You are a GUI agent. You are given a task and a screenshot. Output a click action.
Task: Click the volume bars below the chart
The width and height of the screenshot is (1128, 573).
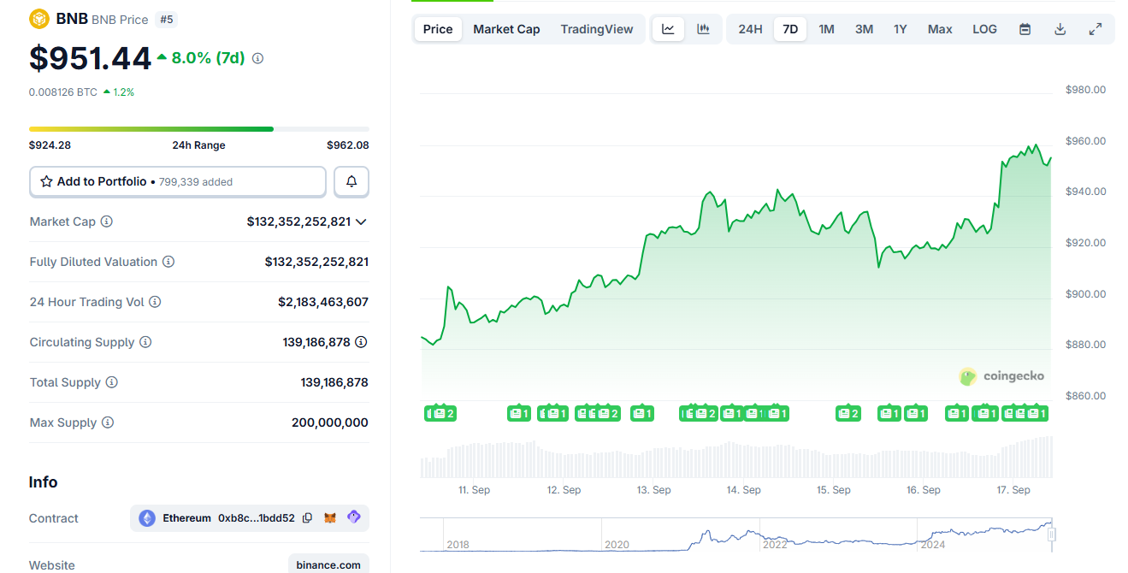pos(736,458)
